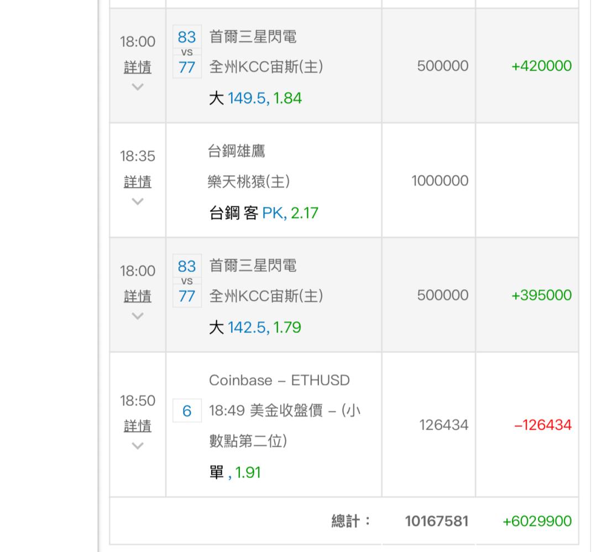Image resolution: width=597 pixels, height=552 pixels.
Task: Click the result box showing 6
Action: [x=187, y=412]
